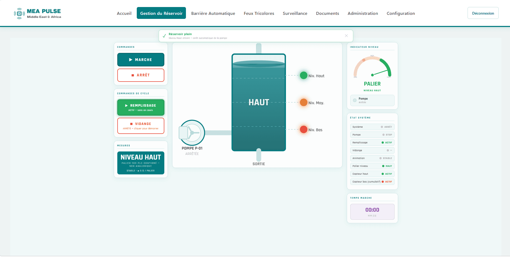The image size is (510, 257).
Task: Open the Barrière Automatique tab
Action: (x=213, y=13)
